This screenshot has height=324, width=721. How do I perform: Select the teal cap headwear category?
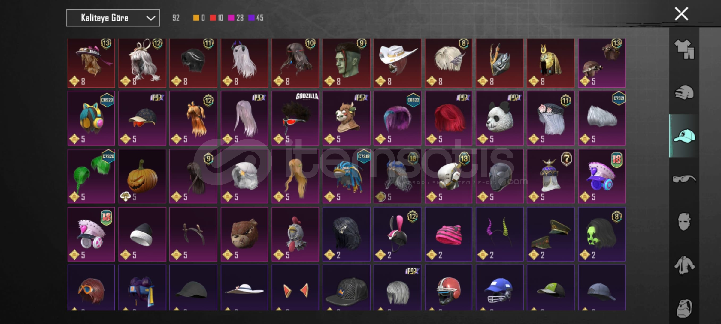tap(684, 136)
